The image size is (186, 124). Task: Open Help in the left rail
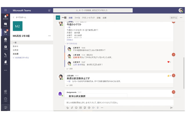tap(6, 100)
